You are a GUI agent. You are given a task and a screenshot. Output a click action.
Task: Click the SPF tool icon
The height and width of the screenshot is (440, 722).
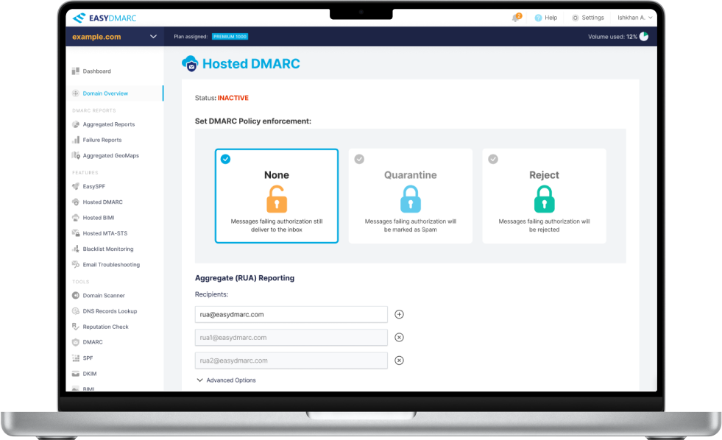point(76,358)
